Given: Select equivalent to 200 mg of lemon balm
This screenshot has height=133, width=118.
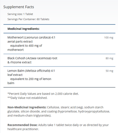Looking at the screenshot, I should (29, 81).
